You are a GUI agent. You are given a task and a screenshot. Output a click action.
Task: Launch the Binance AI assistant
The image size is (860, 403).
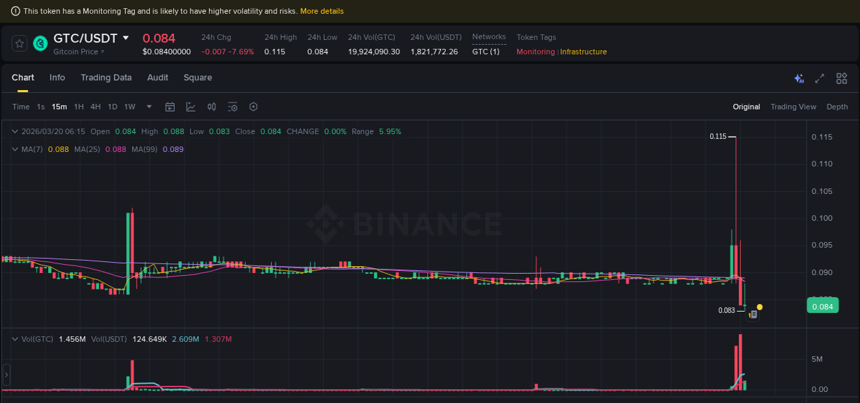pyautogui.click(x=799, y=78)
